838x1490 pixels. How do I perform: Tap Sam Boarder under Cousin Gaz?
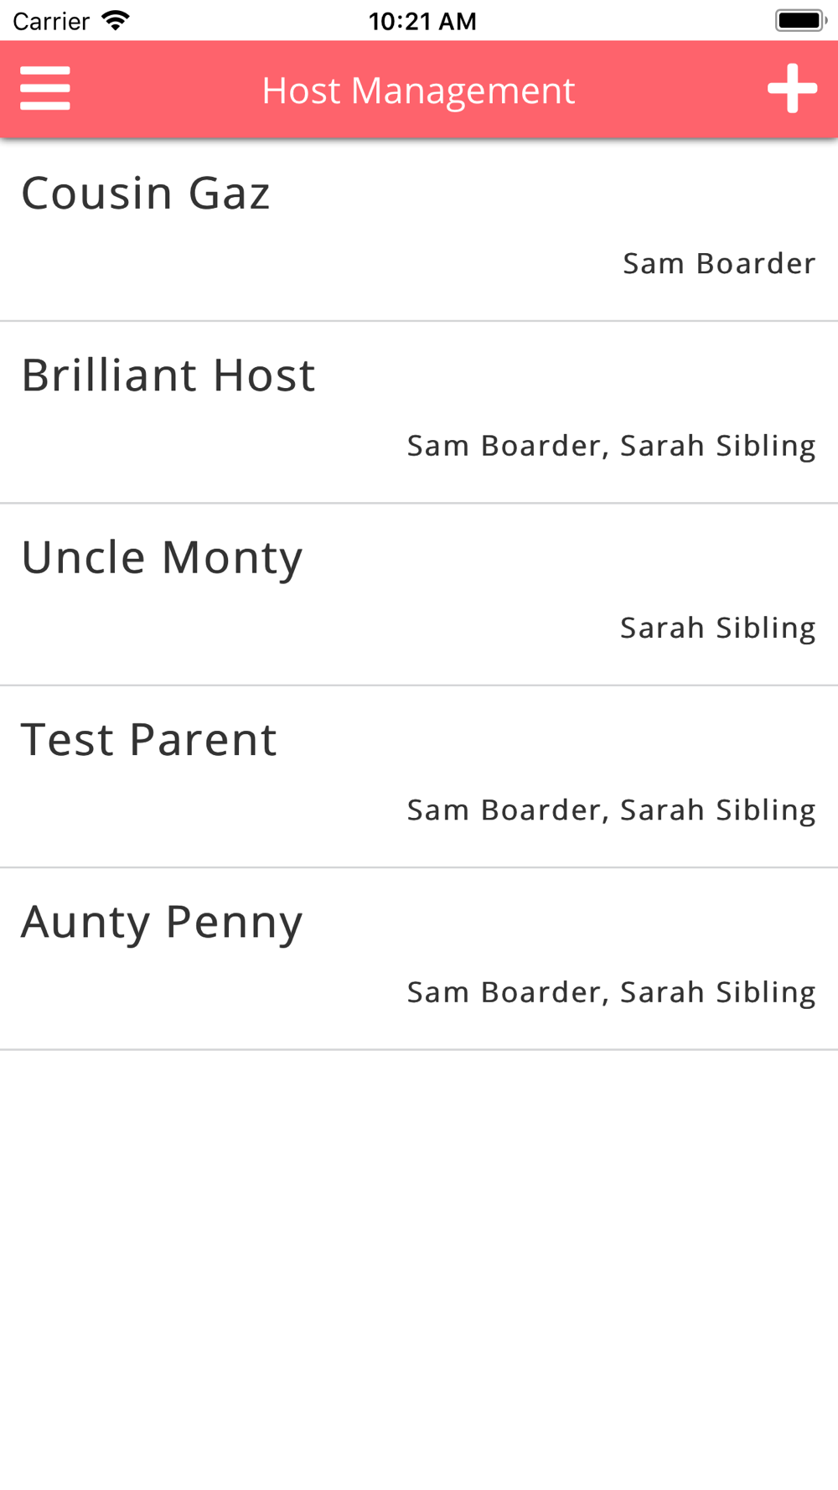[719, 263]
